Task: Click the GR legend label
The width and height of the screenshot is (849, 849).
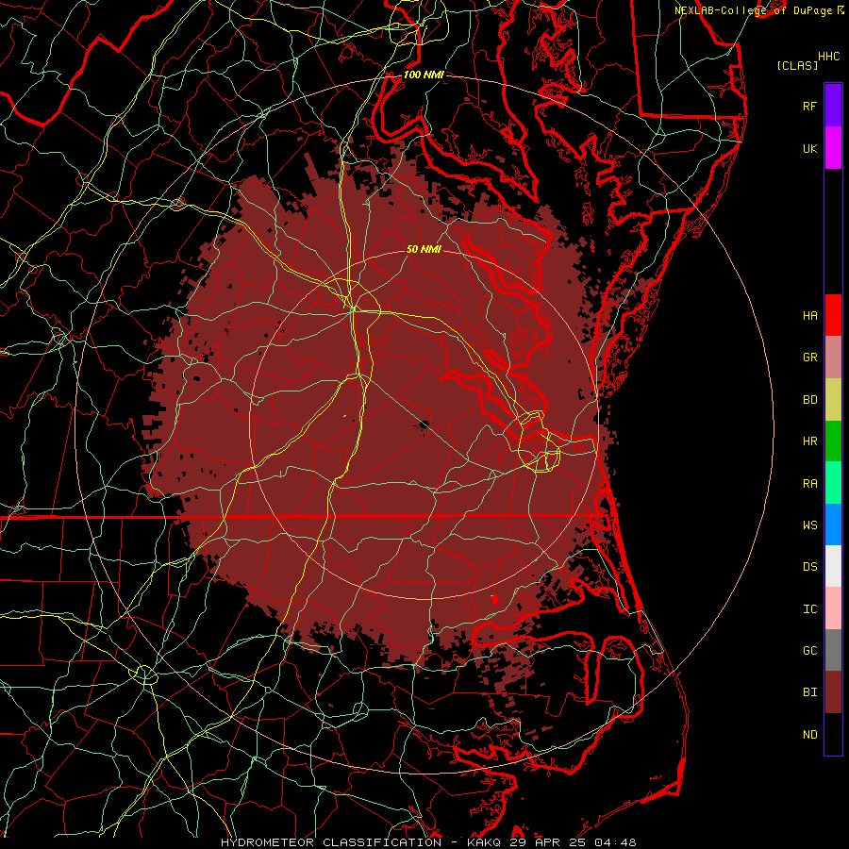Action: click(809, 358)
